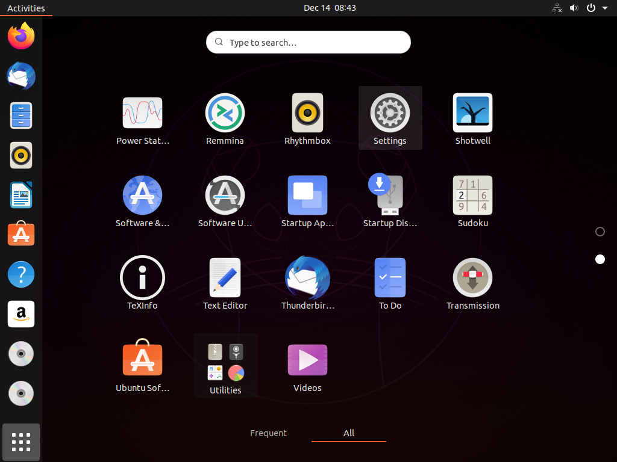Expand the system menu arrow

pos(605,8)
